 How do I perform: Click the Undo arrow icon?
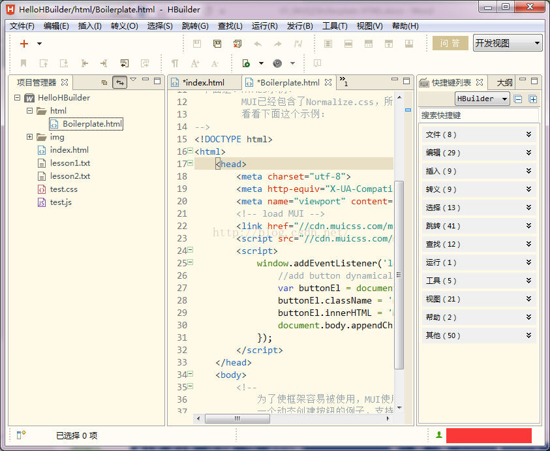(258, 44)
